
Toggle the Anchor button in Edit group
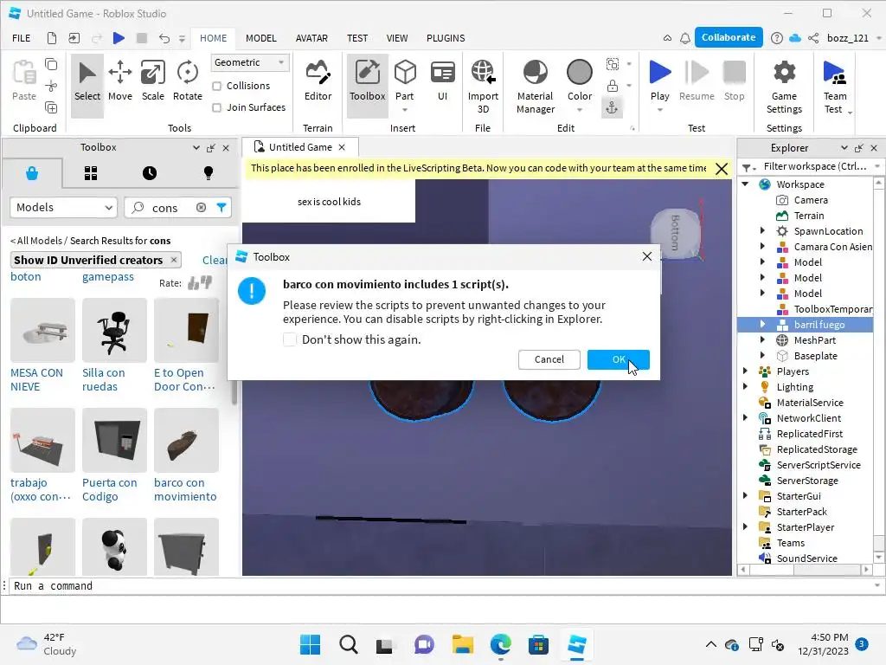pos(612,107)
